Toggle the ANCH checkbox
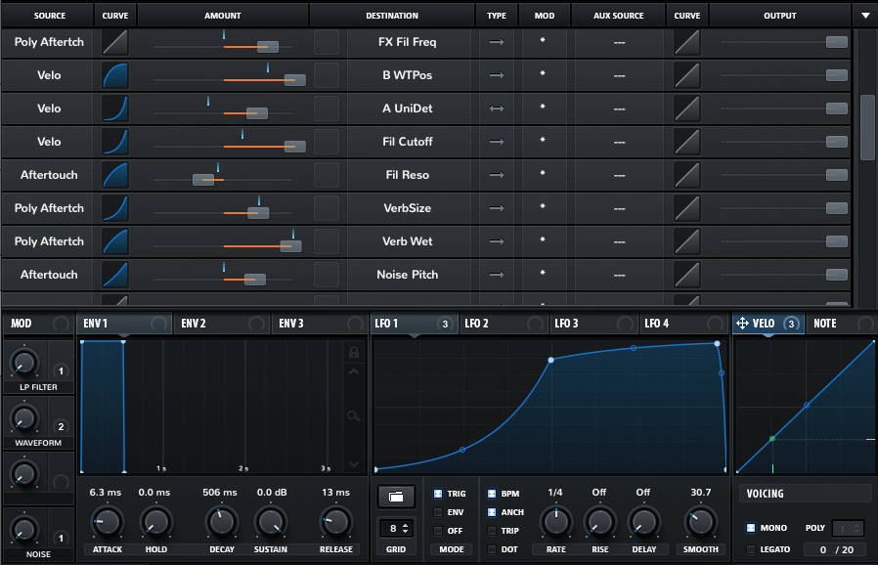The height and width of the screenshot is (565, 878). click(x=492, y=512)
